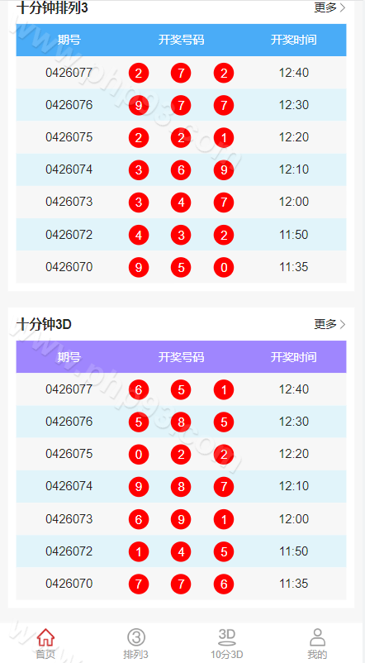Click first red ball in 排列3 0426076 row
Screen dimensions: 365x663
click(x=139, y=105)
